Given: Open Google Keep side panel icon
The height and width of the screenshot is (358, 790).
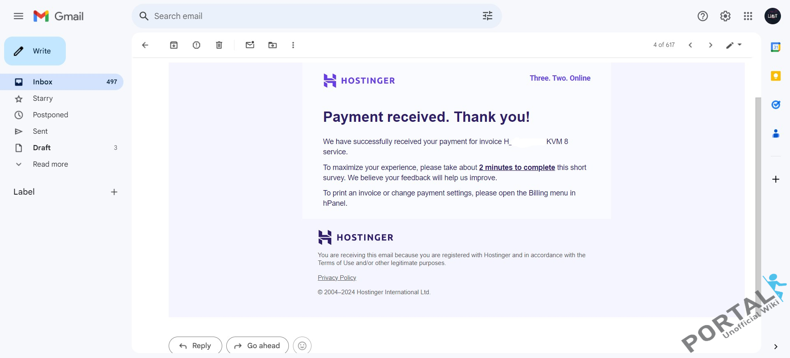Looking at the screenshot, I should pos(776,76).
